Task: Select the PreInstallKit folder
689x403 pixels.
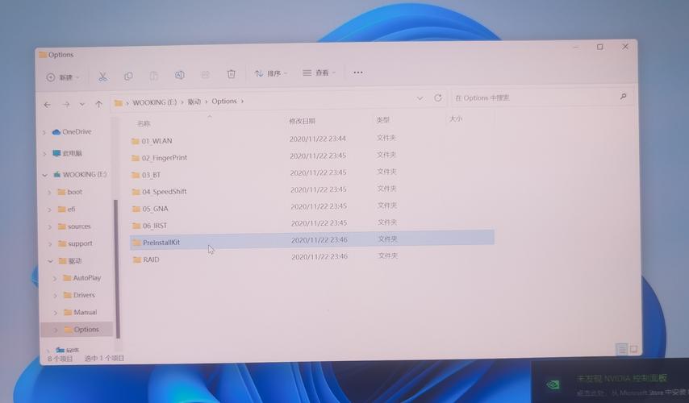Action: coord(312,241)
